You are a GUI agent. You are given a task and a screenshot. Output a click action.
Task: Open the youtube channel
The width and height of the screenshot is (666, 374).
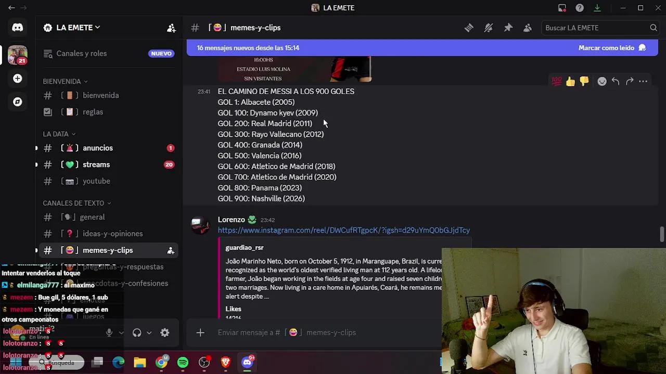tap(108, 181)
